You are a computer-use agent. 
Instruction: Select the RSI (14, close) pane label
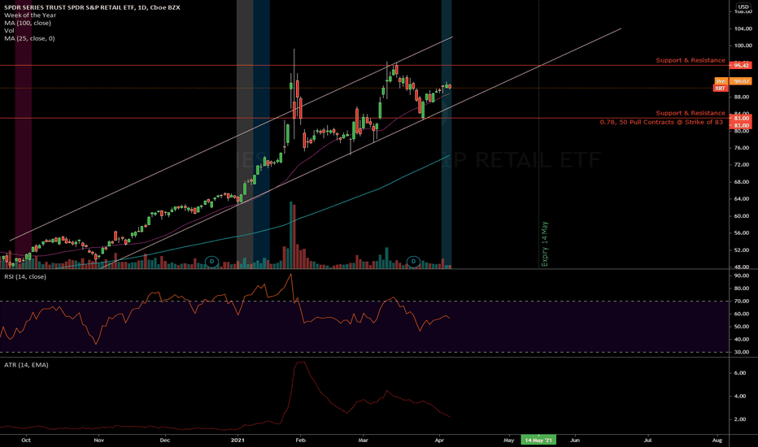coord(25,276)
